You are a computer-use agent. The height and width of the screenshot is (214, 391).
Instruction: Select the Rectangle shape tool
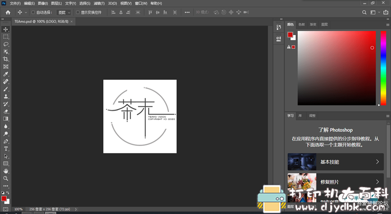[x=6, y=164]
